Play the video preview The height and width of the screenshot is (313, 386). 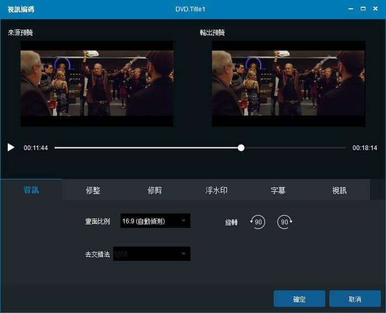pyautogui.click(x=11, y=147)
